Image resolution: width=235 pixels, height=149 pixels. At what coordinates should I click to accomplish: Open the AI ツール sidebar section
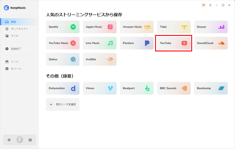[x=19, y=69]
